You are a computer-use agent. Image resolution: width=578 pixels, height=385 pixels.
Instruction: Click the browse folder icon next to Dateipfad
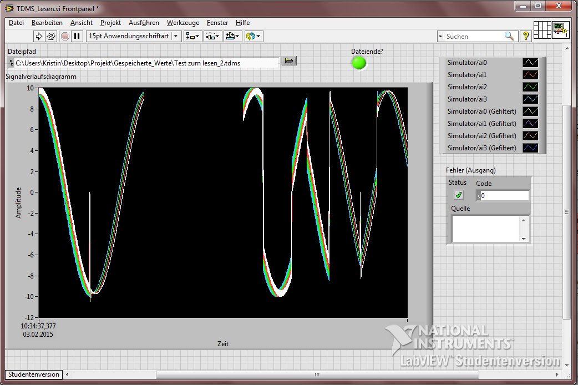(x=289, y=60)
